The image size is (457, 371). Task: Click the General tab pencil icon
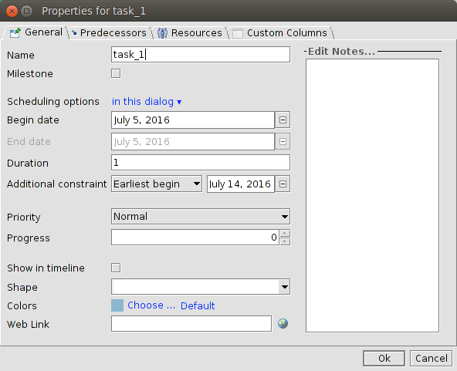click(x=15, y=33)
